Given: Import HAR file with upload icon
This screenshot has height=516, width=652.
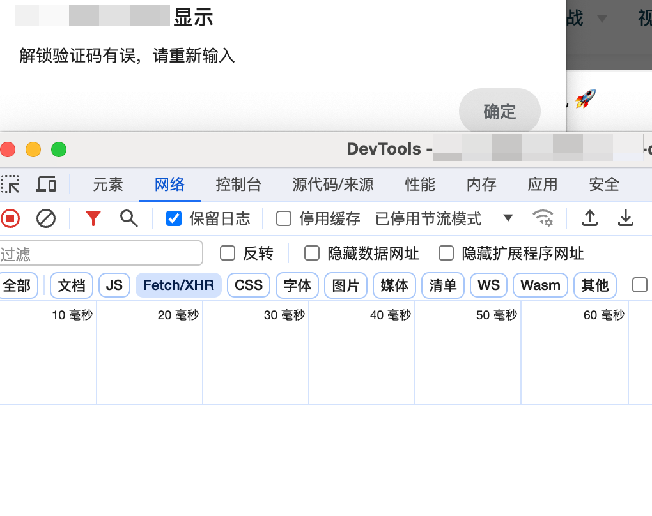Looking at the screenshot, I should click(590, 219).
